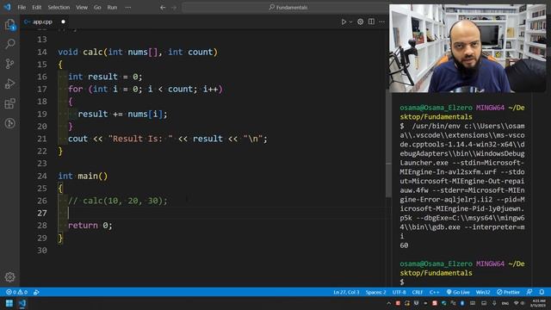Change the file encoding UTF-8
Screen dimensions: 551x310
pyautogui.click(x=399, y=292)
